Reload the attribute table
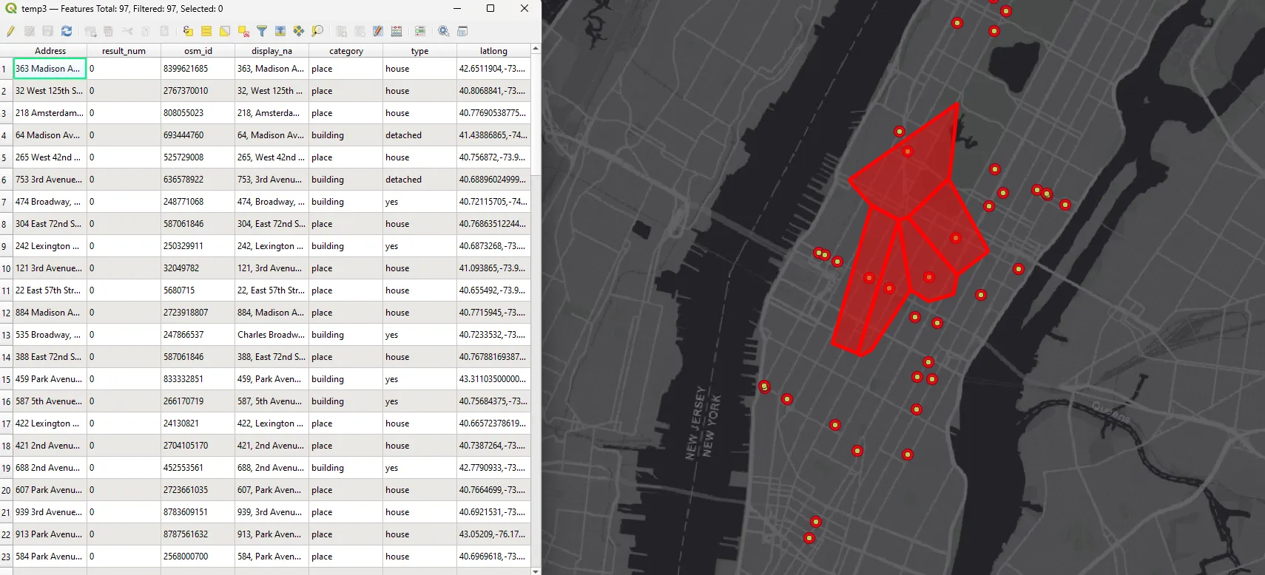The width and height of the screenshot is (1265, 575). click(x=67, y=31)
